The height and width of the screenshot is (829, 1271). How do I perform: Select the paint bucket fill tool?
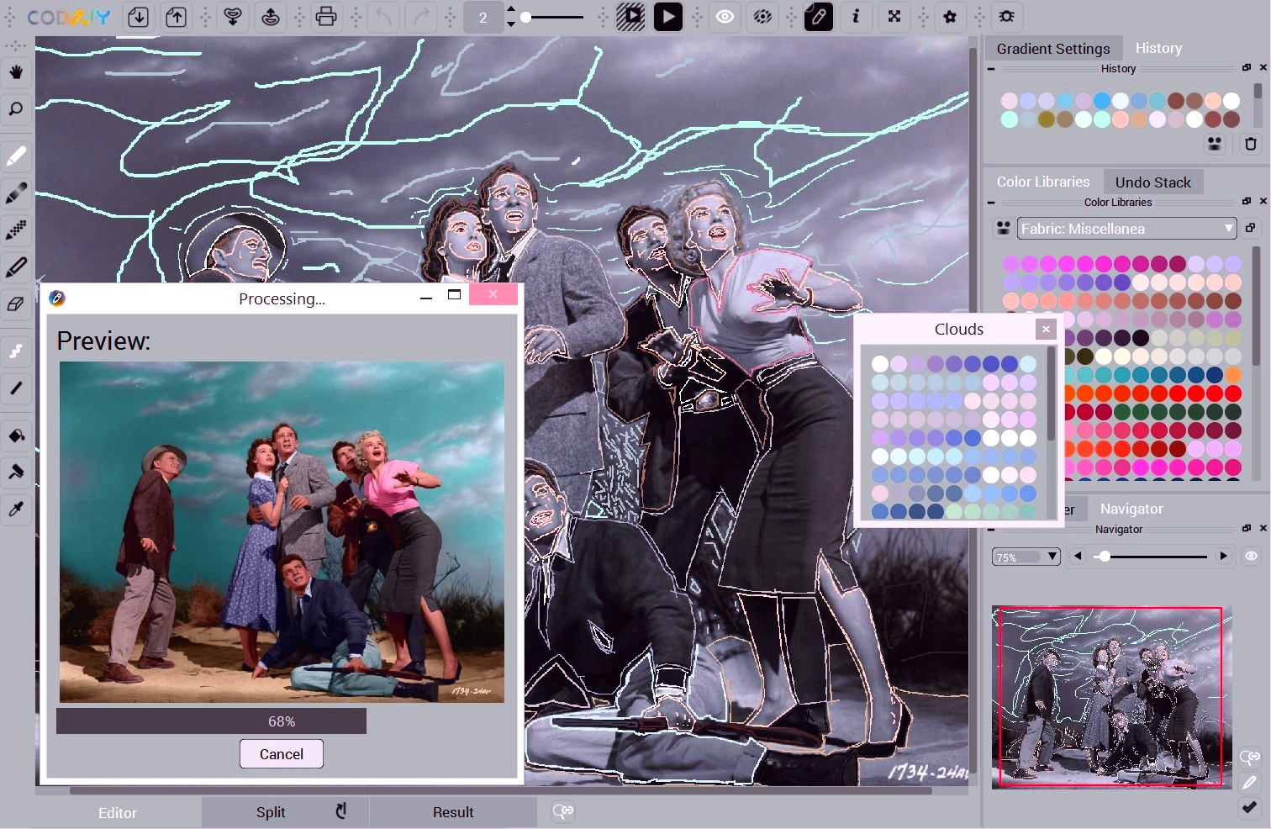tap(16, 436)
